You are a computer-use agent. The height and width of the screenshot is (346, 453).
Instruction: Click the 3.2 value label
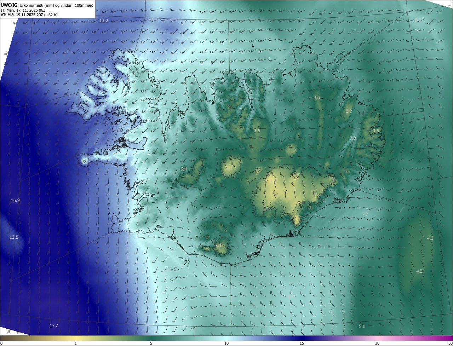point(349,111)
